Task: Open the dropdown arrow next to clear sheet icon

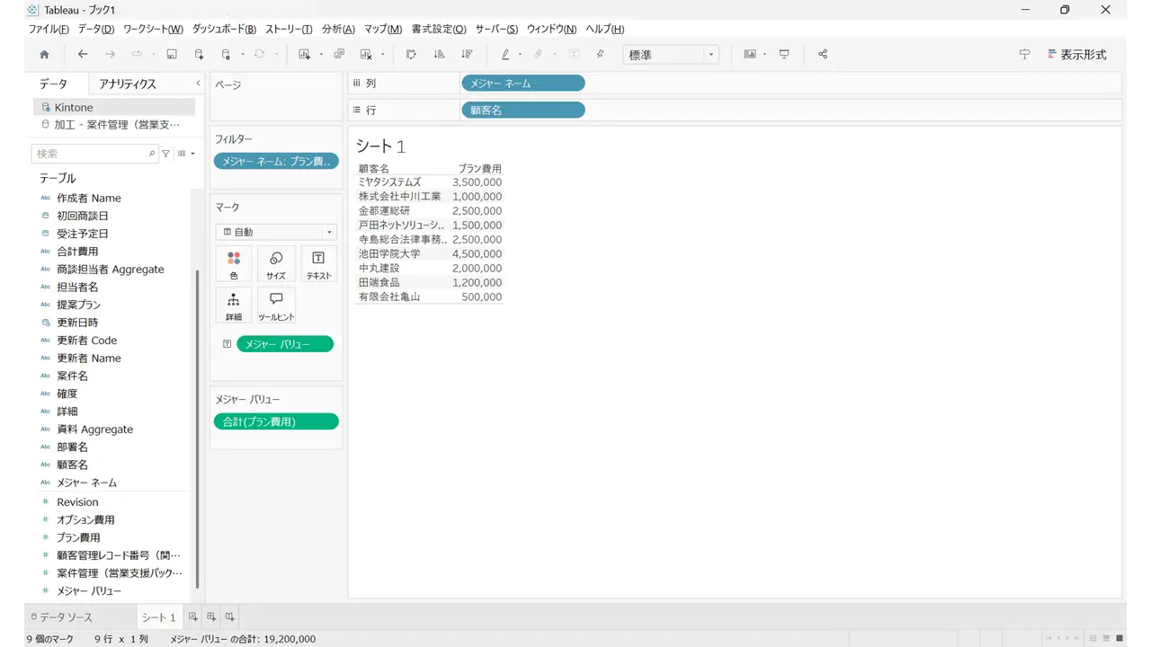Action: 382,56
